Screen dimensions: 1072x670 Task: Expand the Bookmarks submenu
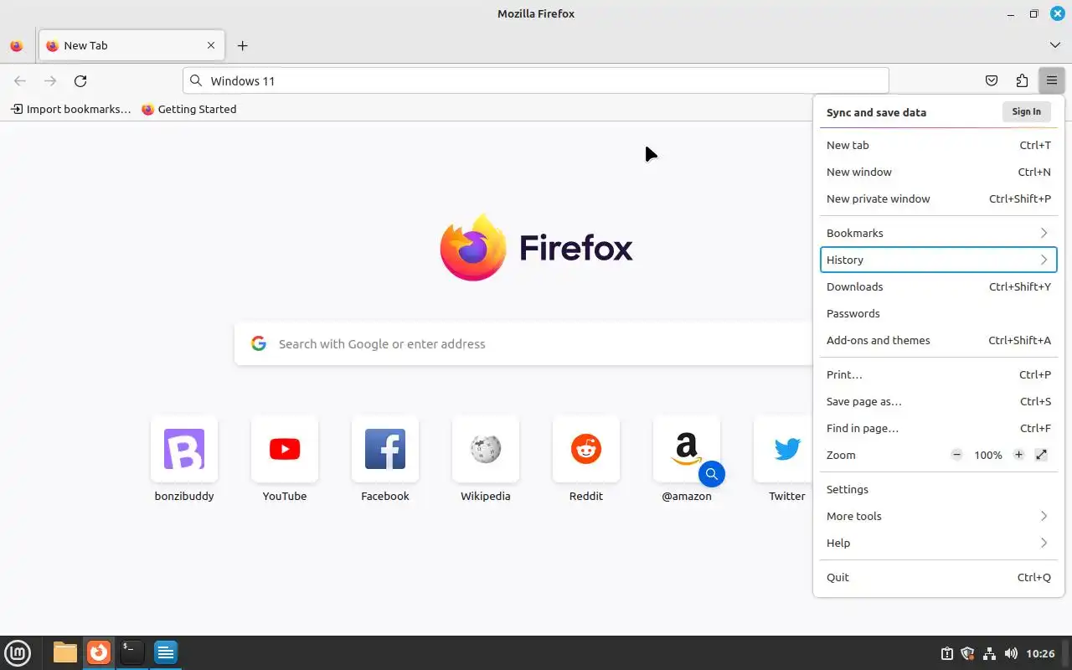pos(938,233)
